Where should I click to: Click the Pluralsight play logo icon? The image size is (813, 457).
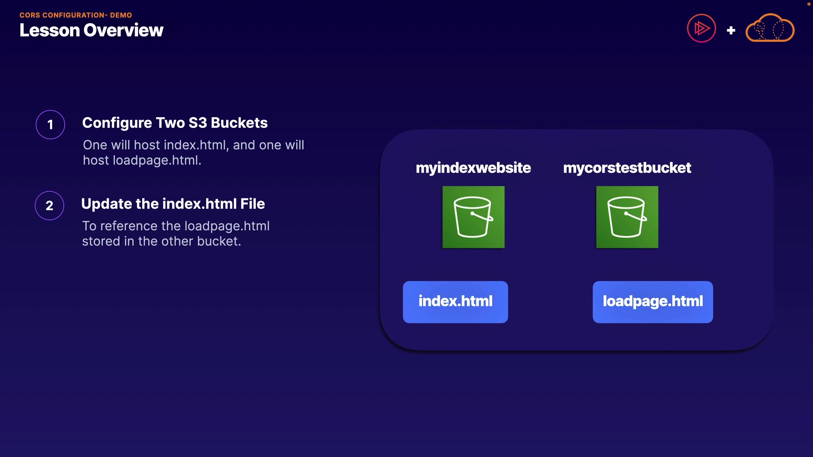pyautogui.click(x=701, y=29)
